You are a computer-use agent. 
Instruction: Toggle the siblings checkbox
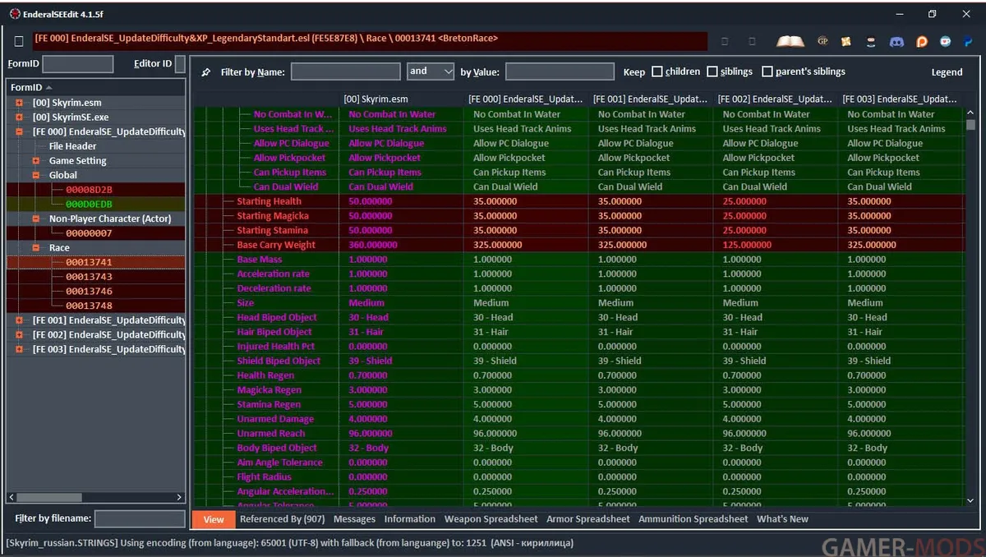tap(712, 71)
